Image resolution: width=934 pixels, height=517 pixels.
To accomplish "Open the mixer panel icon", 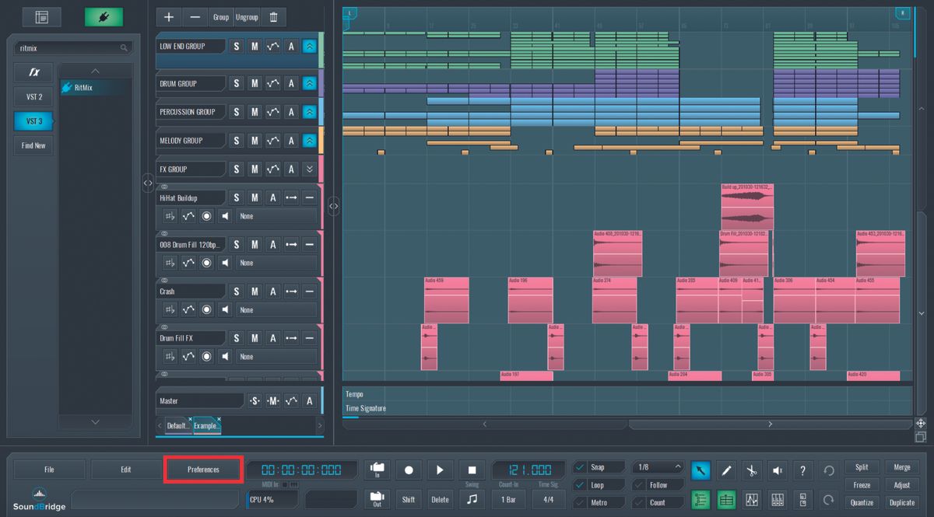I will (777, 500).
